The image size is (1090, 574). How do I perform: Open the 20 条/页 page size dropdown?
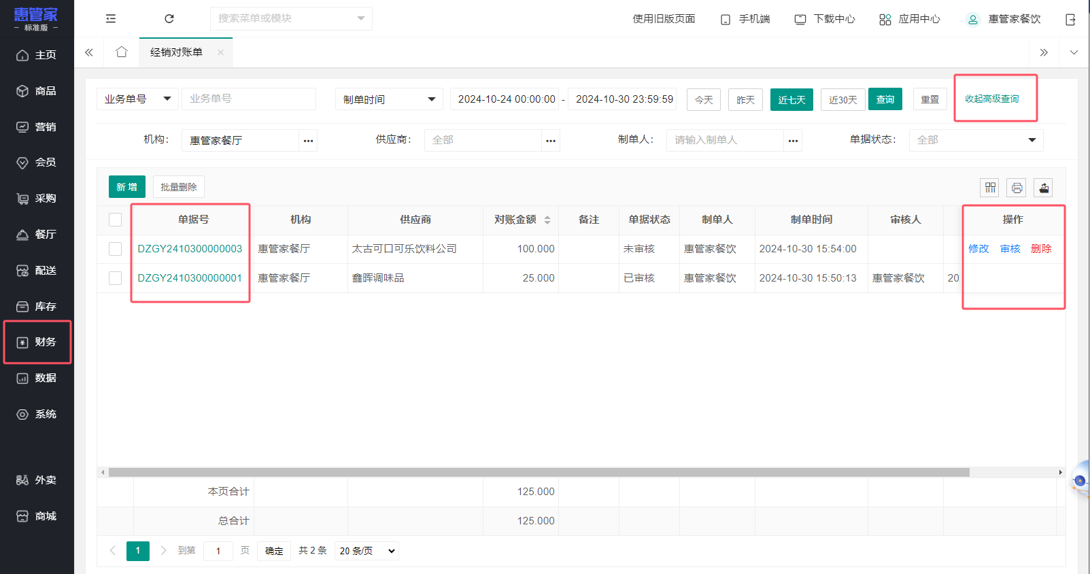pos(367,551)
